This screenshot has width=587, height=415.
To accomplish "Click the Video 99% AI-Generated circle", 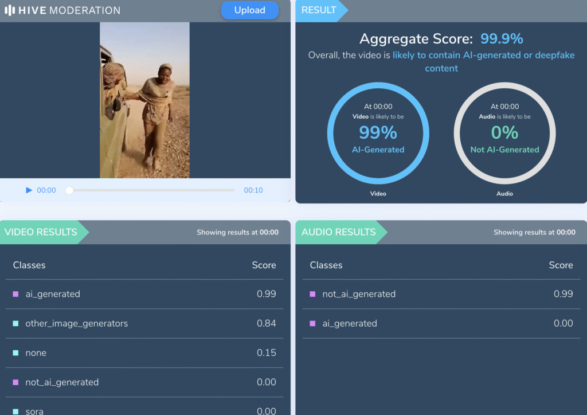I will pyautogui.click(x=378, y=133).
